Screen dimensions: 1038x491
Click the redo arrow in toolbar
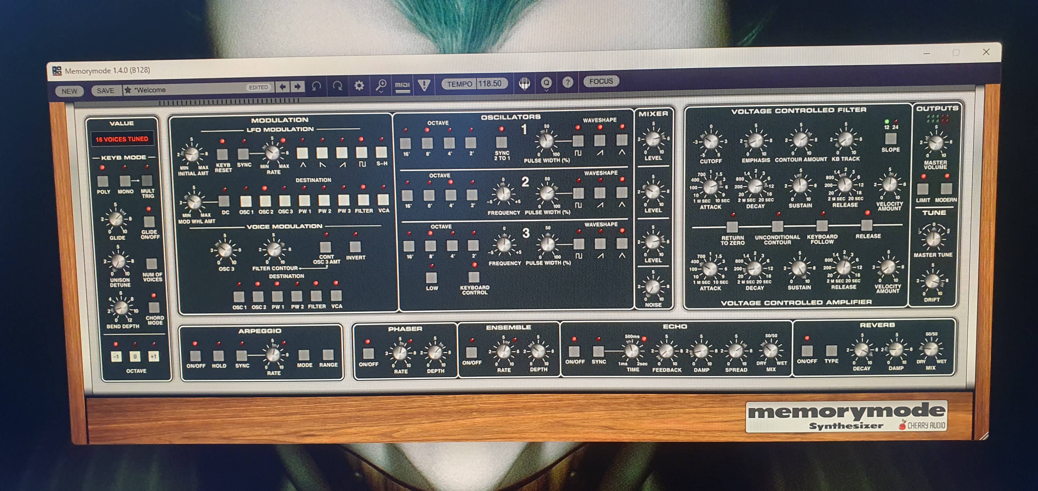338,86
